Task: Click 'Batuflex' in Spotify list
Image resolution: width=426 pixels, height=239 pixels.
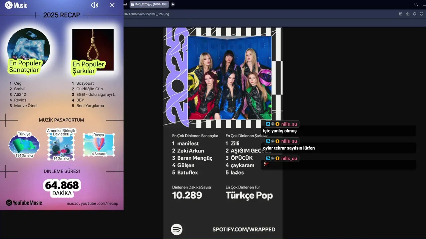Action: click(x=188, y=173)
